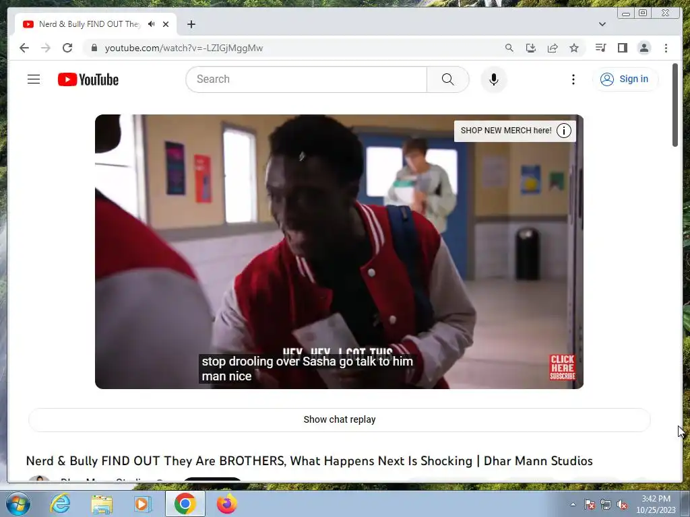Focus the YouTube Search box
This screenshot has height=517, width=690.
[307, 79]
